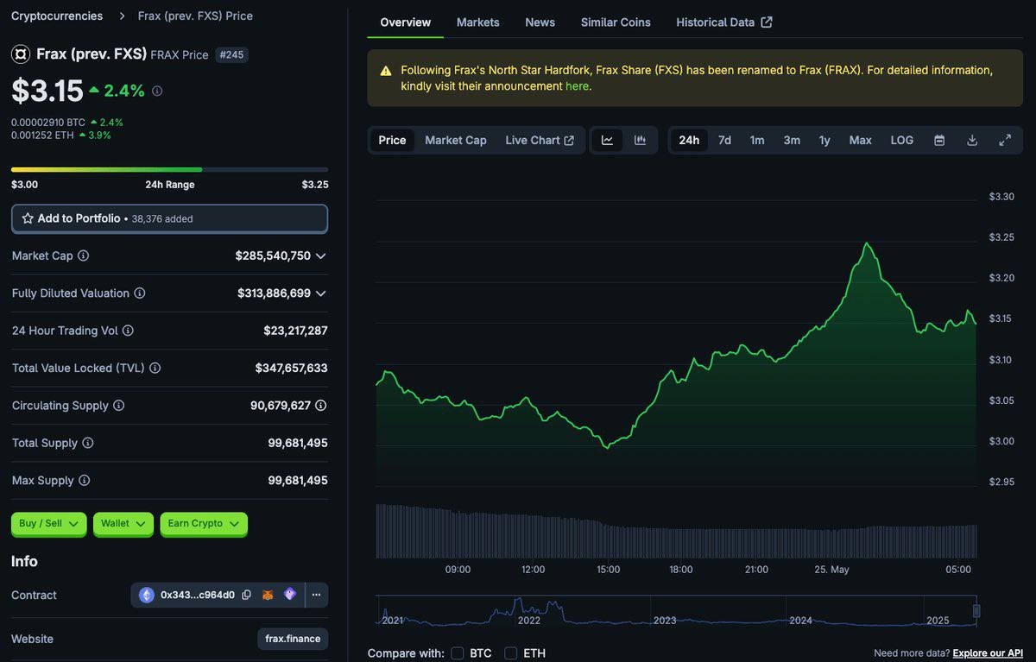Screen dimensions: 1036x662
Task: Open the Earn Crypto dropdown
Action: (x=204, y=524)
